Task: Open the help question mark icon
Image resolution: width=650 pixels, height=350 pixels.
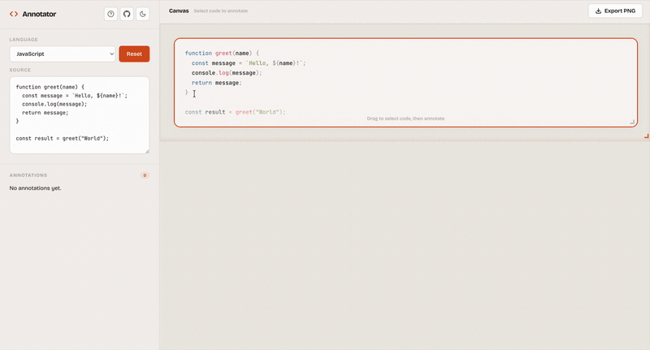Action: pyautogui.click(x=110, y=14)
